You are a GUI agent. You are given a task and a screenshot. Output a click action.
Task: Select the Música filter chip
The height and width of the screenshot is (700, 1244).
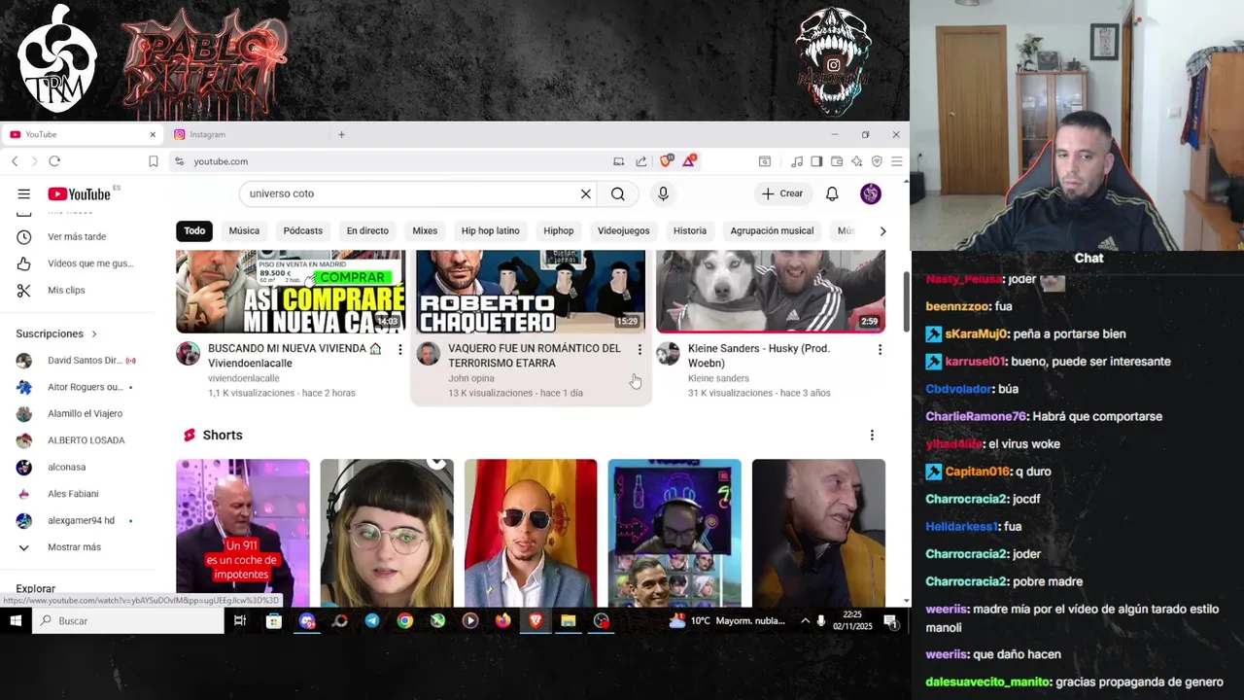[244, 230]
